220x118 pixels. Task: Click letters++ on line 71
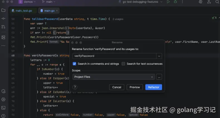coord(50,106)
